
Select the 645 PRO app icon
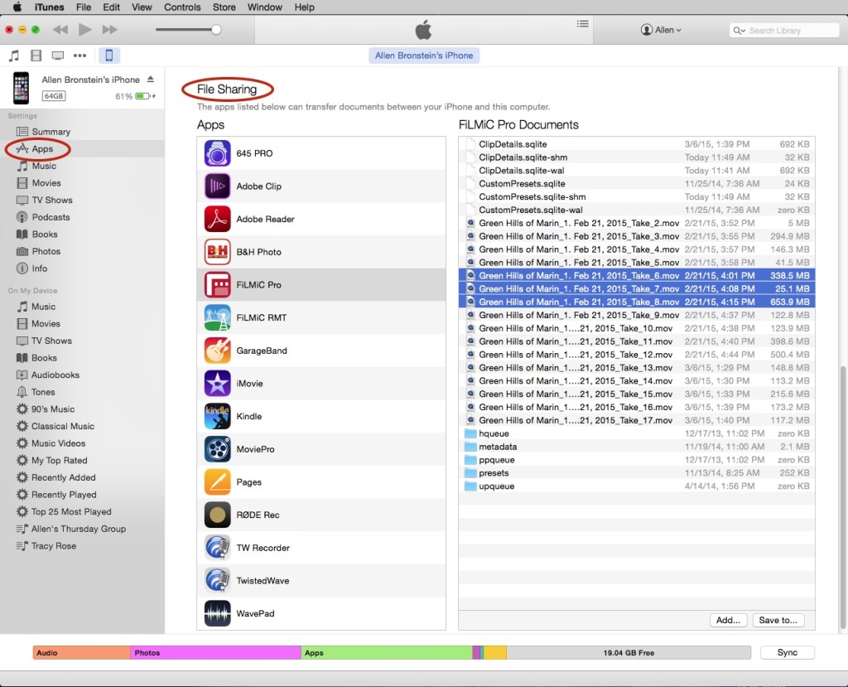(x=218, y=153)
